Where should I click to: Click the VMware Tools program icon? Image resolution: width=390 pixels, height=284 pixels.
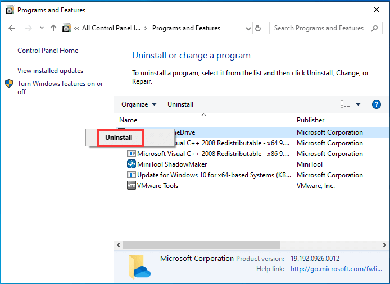click(x=131, y=186)
